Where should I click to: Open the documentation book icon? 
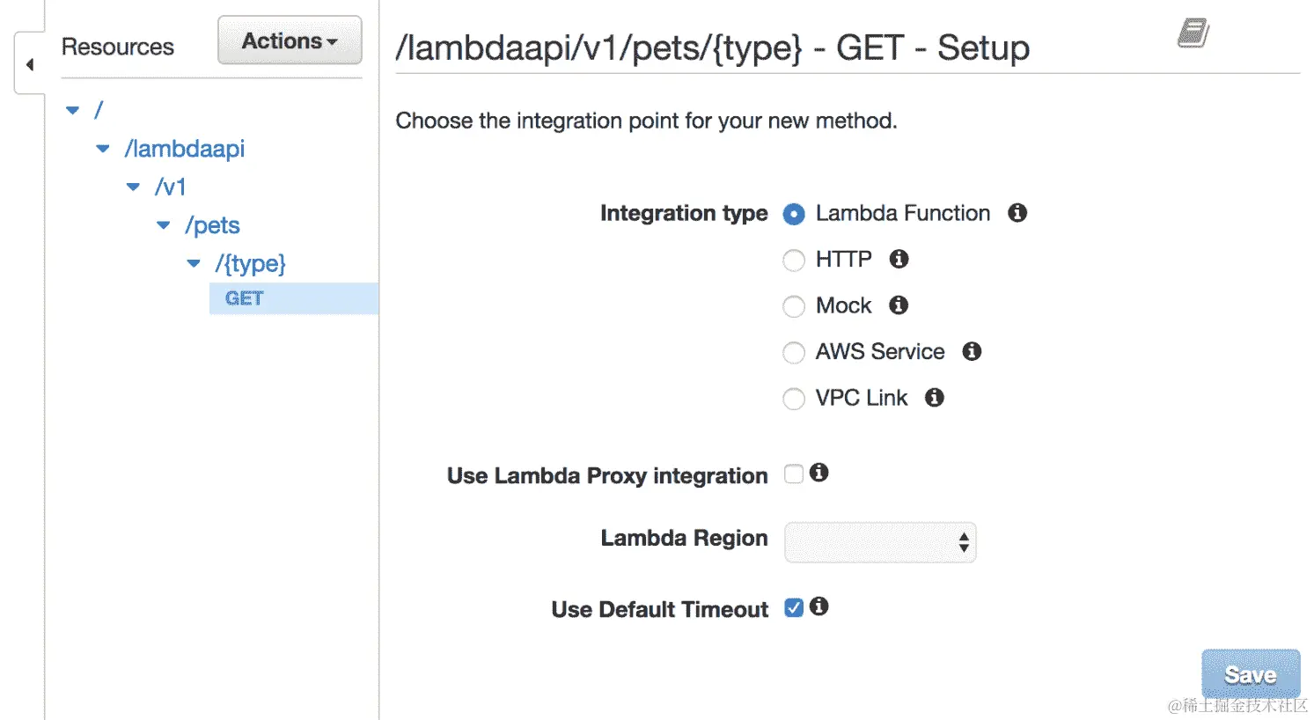point(1193,33)
